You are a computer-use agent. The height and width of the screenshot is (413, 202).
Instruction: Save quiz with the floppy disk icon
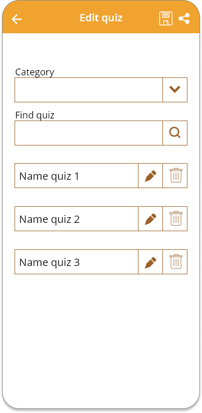pos(166,18)
